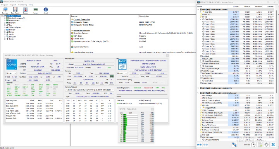Close sensors with the blue X icon
Screen dimensions: 279x149
click(273, 145)
